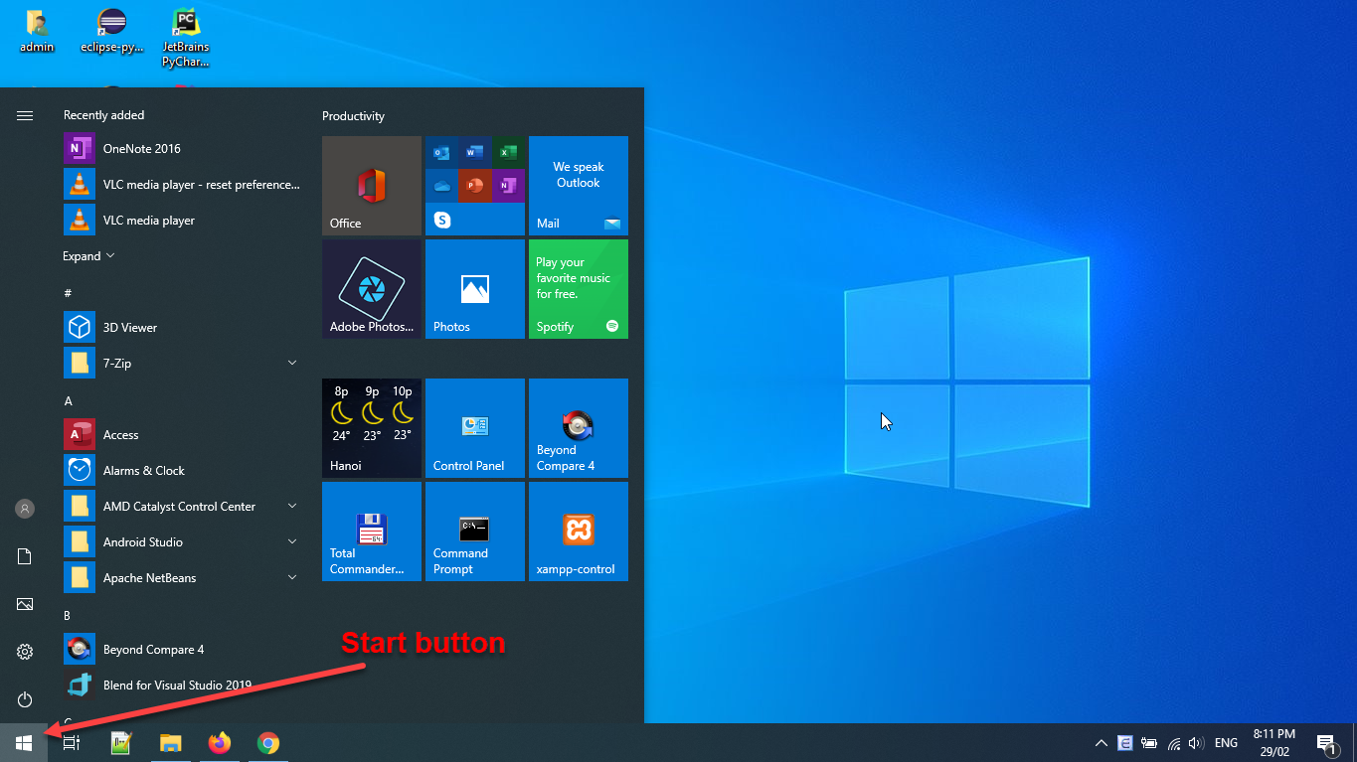Expand the Start menu hamburger navigation
The width and height of the screenshot is (1357, 762).
[x=25, y=116]
